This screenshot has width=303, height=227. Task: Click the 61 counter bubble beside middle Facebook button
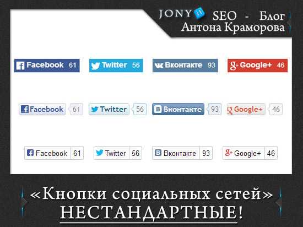click(x=77, y=109)
